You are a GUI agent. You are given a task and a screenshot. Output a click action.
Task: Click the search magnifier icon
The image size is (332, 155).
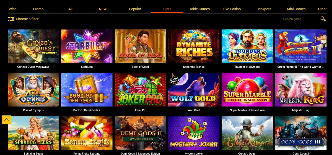(323, 19)
